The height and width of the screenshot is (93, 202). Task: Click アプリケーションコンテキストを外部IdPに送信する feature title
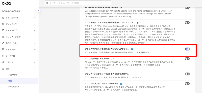point(107,74)
